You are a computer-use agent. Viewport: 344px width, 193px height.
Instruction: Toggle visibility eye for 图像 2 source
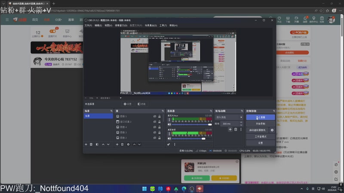point(155,138)
